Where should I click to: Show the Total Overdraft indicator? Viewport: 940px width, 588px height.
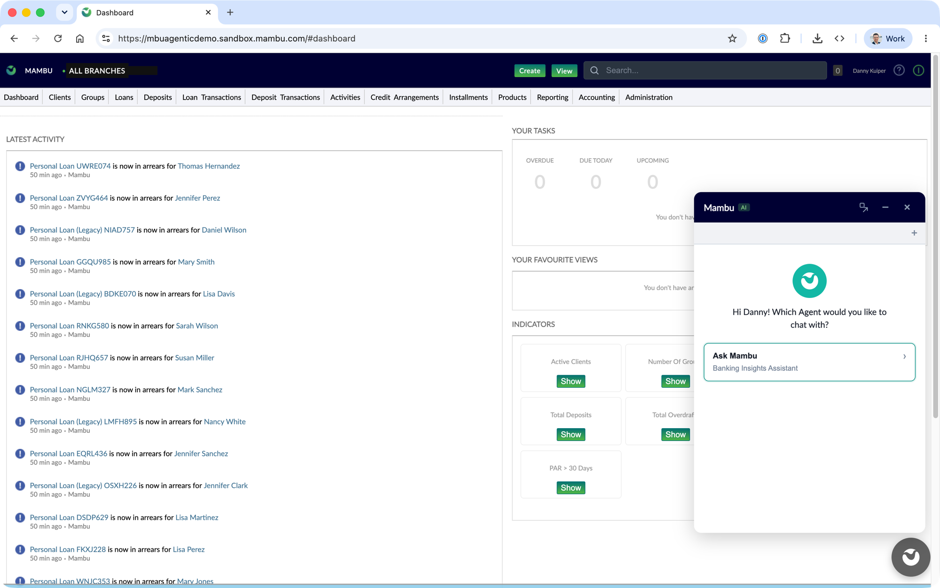click(x=675, y=434)
